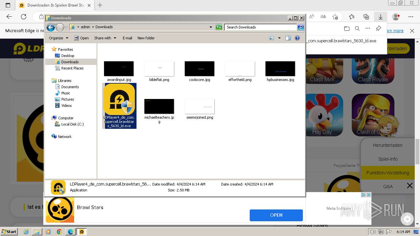Reload the Edge page
420x236 pixels.
click(x=24, y=17)
